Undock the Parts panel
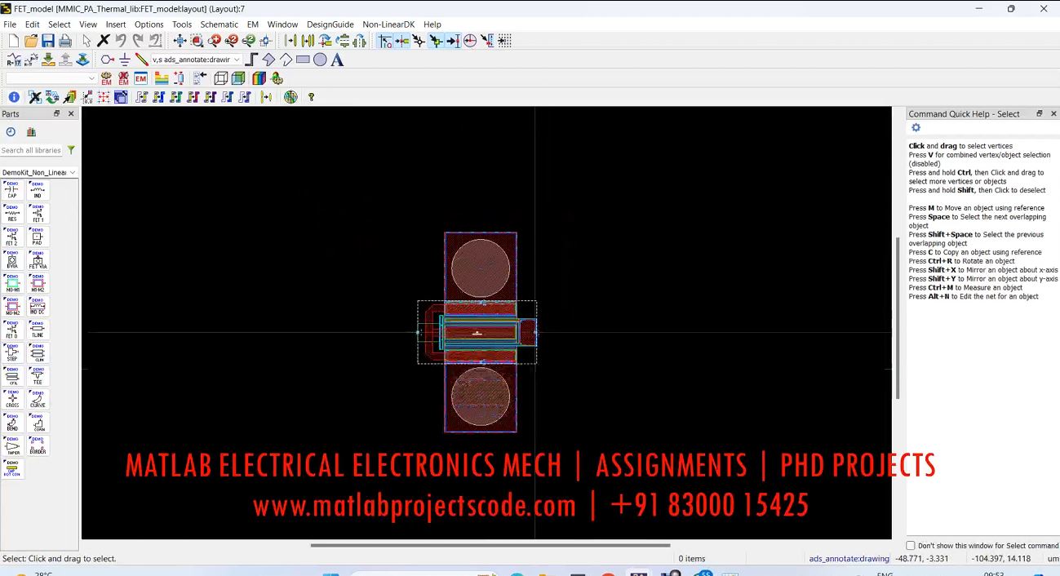The image size is (1060, 576). coord(56,113)
